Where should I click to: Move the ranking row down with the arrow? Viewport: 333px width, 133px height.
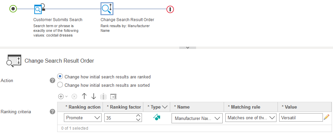[94, 96]
